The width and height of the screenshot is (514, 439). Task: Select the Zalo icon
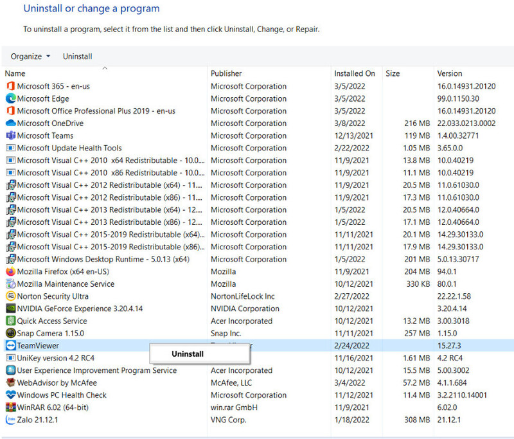(x=10, y=420)
